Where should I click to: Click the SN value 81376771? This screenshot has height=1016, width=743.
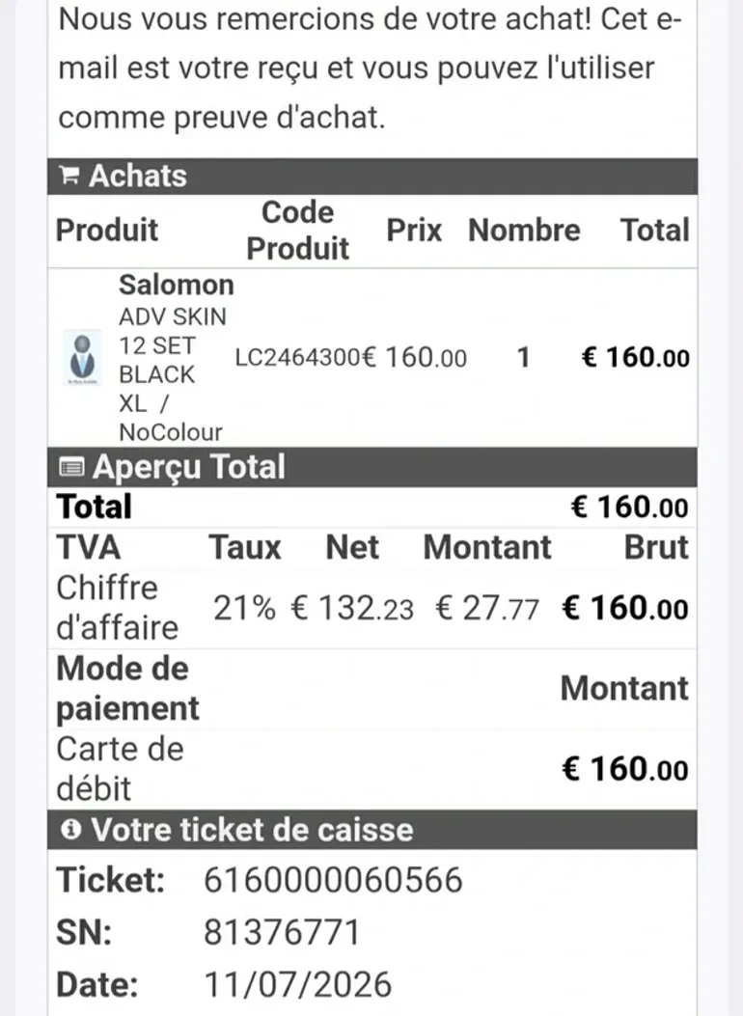coord(282,932)
